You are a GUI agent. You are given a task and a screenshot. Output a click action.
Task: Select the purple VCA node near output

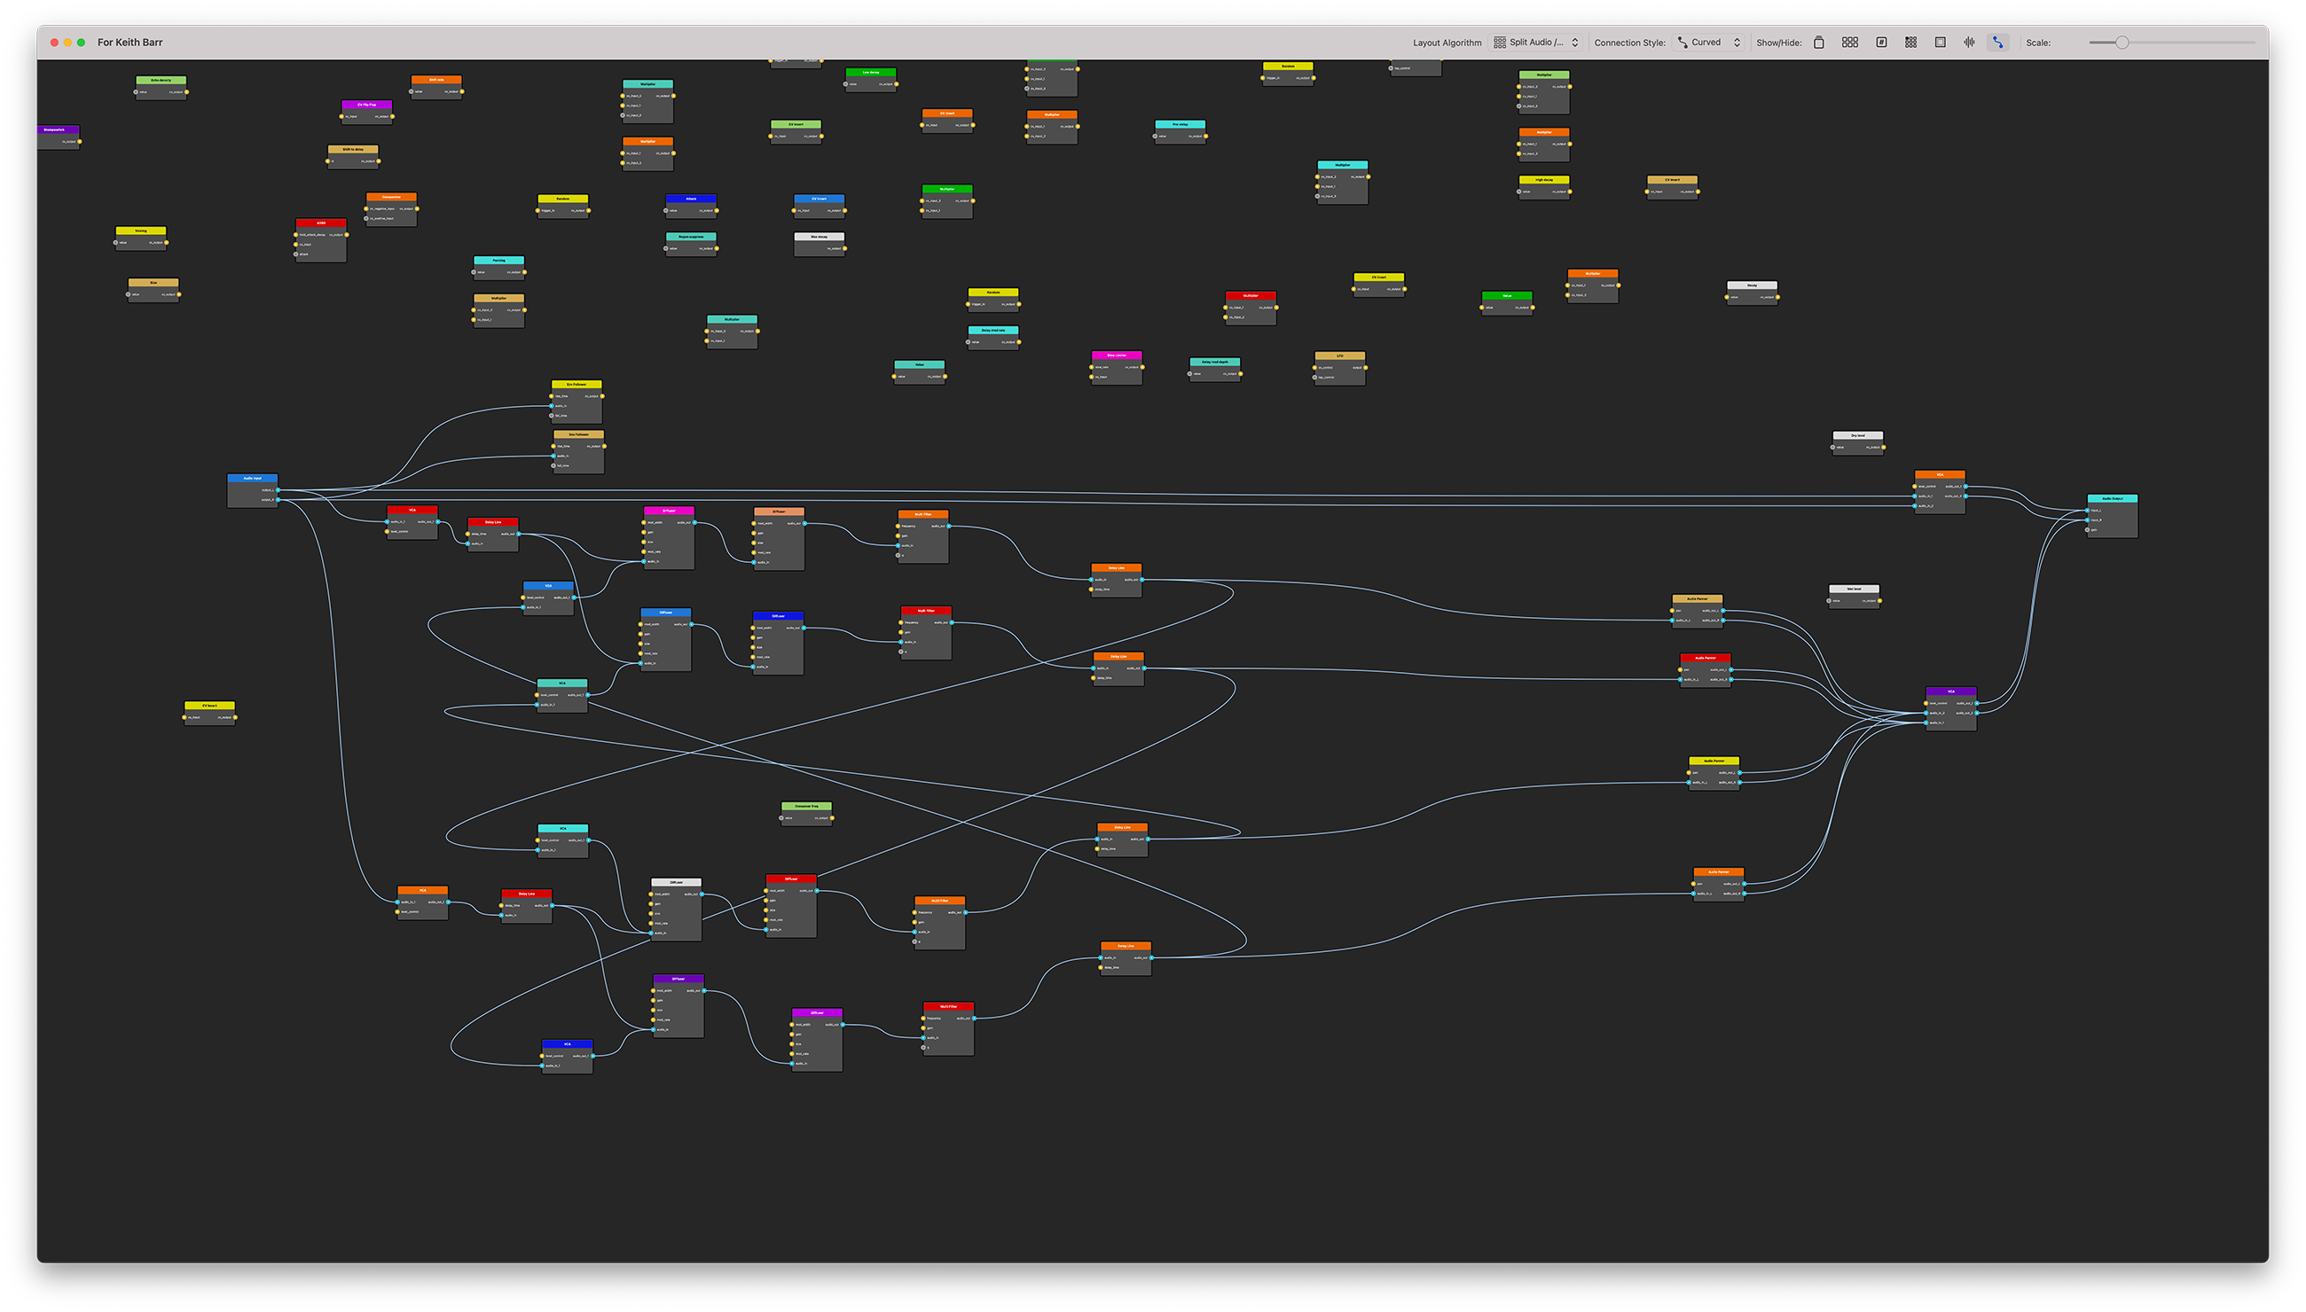pyautogui.click(x=1951, y=692)
